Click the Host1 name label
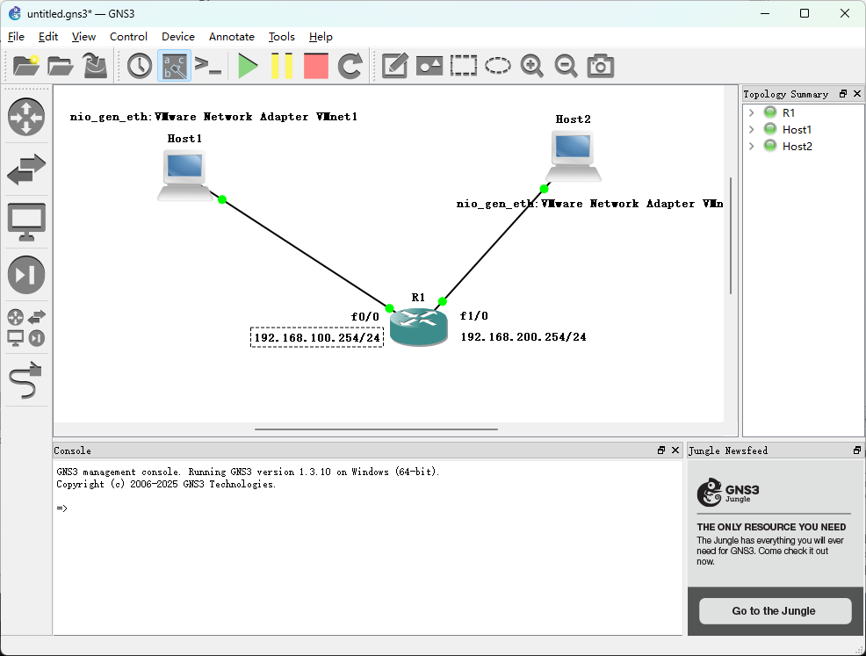866x656 pixels. click(184, 139)
